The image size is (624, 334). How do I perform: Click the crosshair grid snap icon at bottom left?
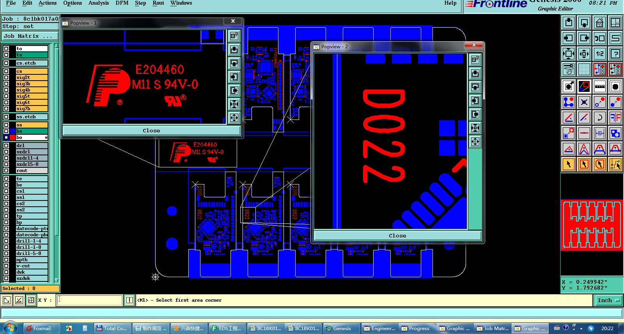[x=31, y=300]
